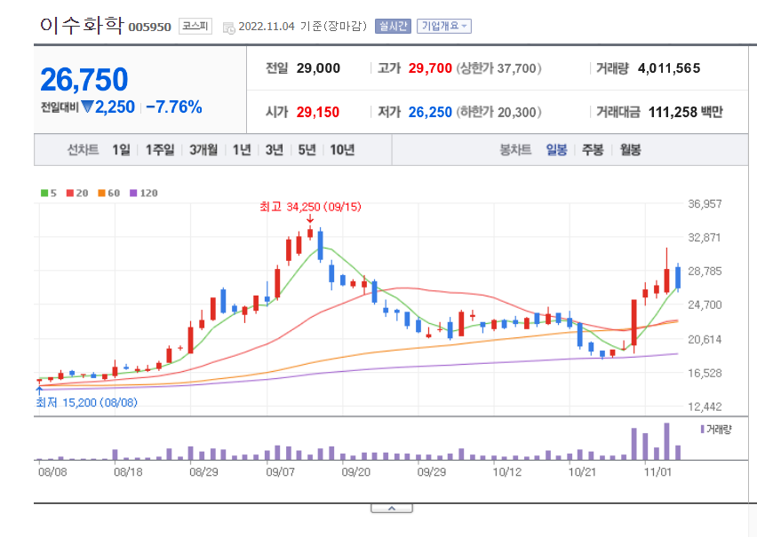Screen dimensions: 757x537
Task: Click the stock name 이수화학
Action: click(x=82, y=25)
